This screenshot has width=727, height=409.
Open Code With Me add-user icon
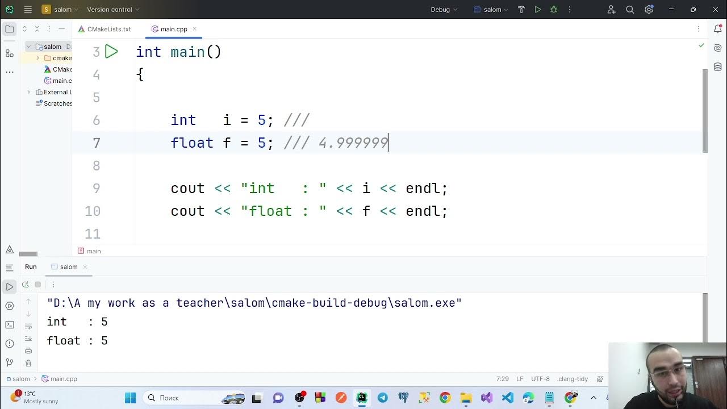(x=611, y=10)
